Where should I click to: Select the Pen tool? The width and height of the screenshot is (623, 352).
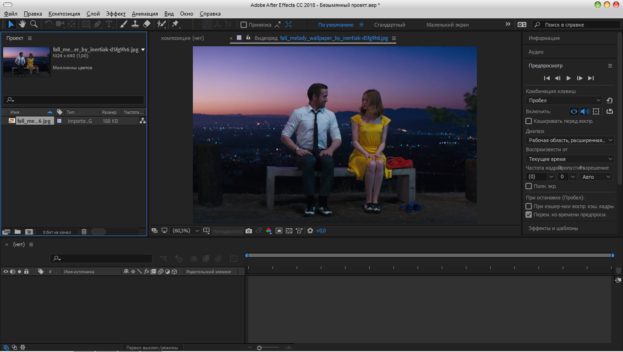point(97,24)
